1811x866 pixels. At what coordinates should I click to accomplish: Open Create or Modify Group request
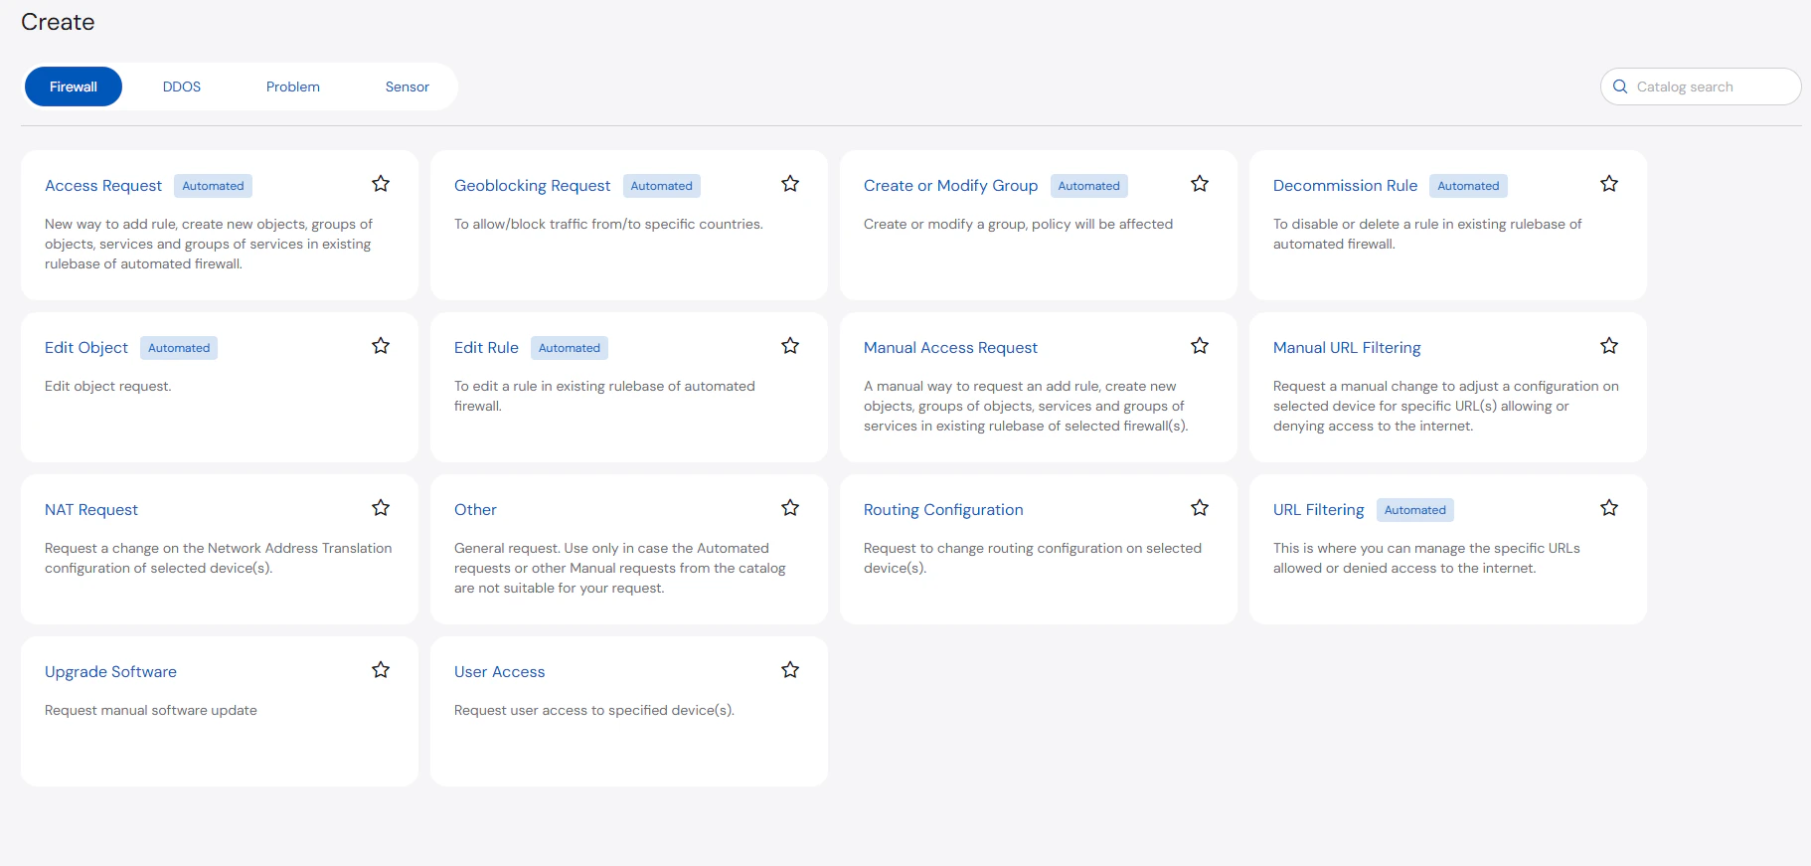pos(950,186)
